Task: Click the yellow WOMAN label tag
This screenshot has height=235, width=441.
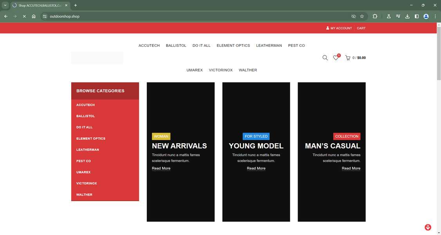Action: [161, 136]
